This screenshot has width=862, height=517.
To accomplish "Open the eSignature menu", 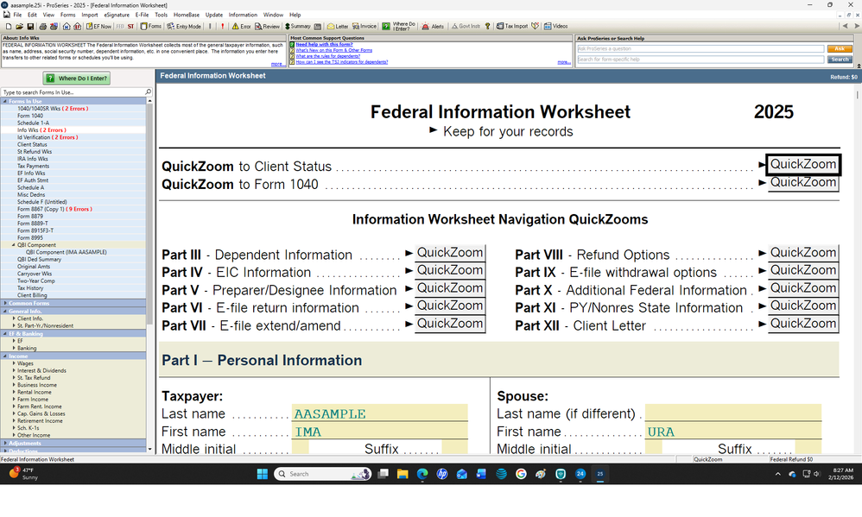I will [x=117, y=15].
